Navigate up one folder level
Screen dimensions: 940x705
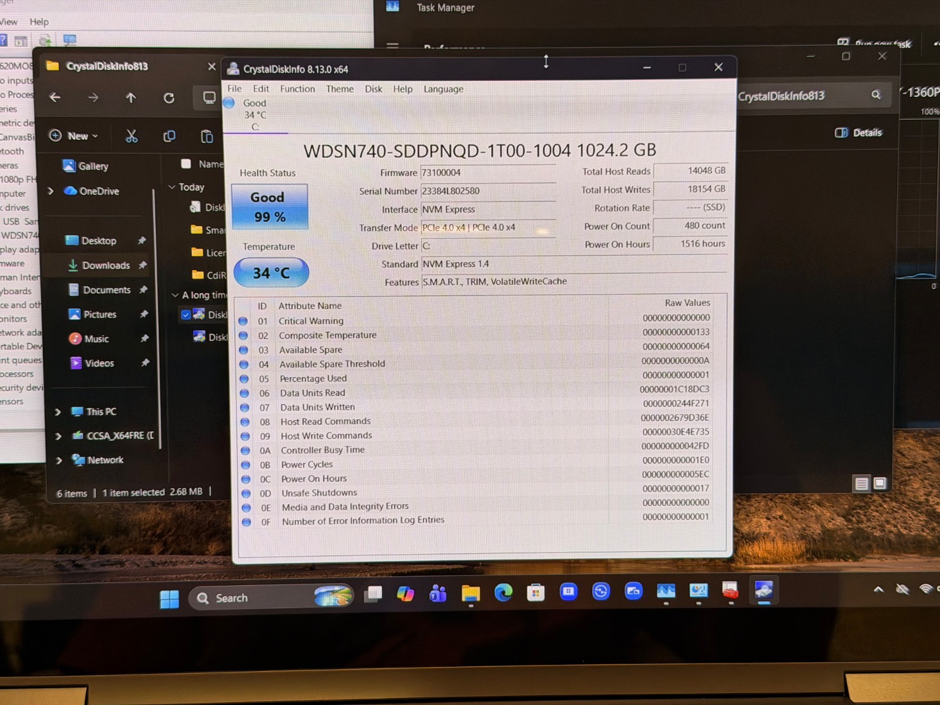130,98
